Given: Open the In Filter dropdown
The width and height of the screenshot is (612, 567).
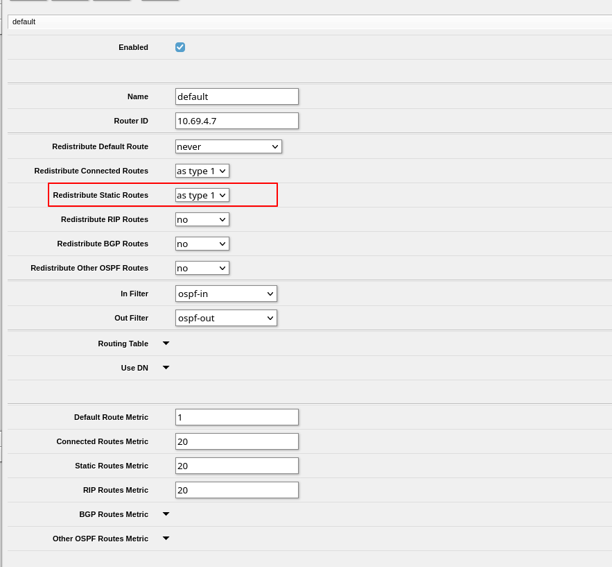Looking at the screenshot, I should click(226, 294).
